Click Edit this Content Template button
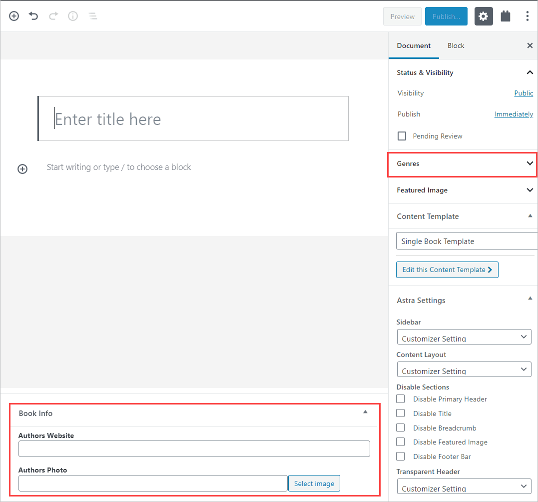This screenshot has width=538, height=502. tap(447, 270)
